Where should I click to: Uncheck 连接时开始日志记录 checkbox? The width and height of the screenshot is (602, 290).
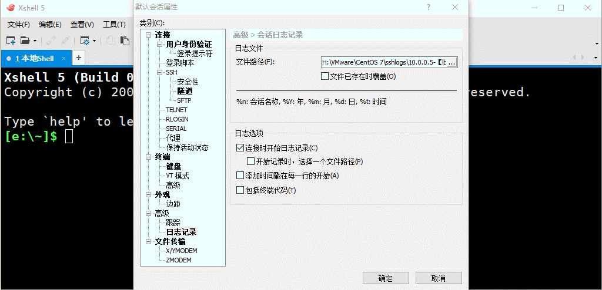pyautogui.click(x=240, y=148)
